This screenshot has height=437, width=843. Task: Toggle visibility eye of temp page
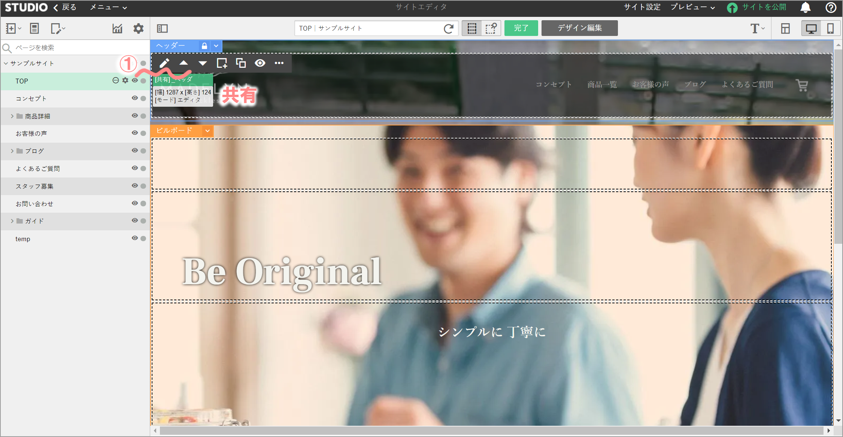135,238
